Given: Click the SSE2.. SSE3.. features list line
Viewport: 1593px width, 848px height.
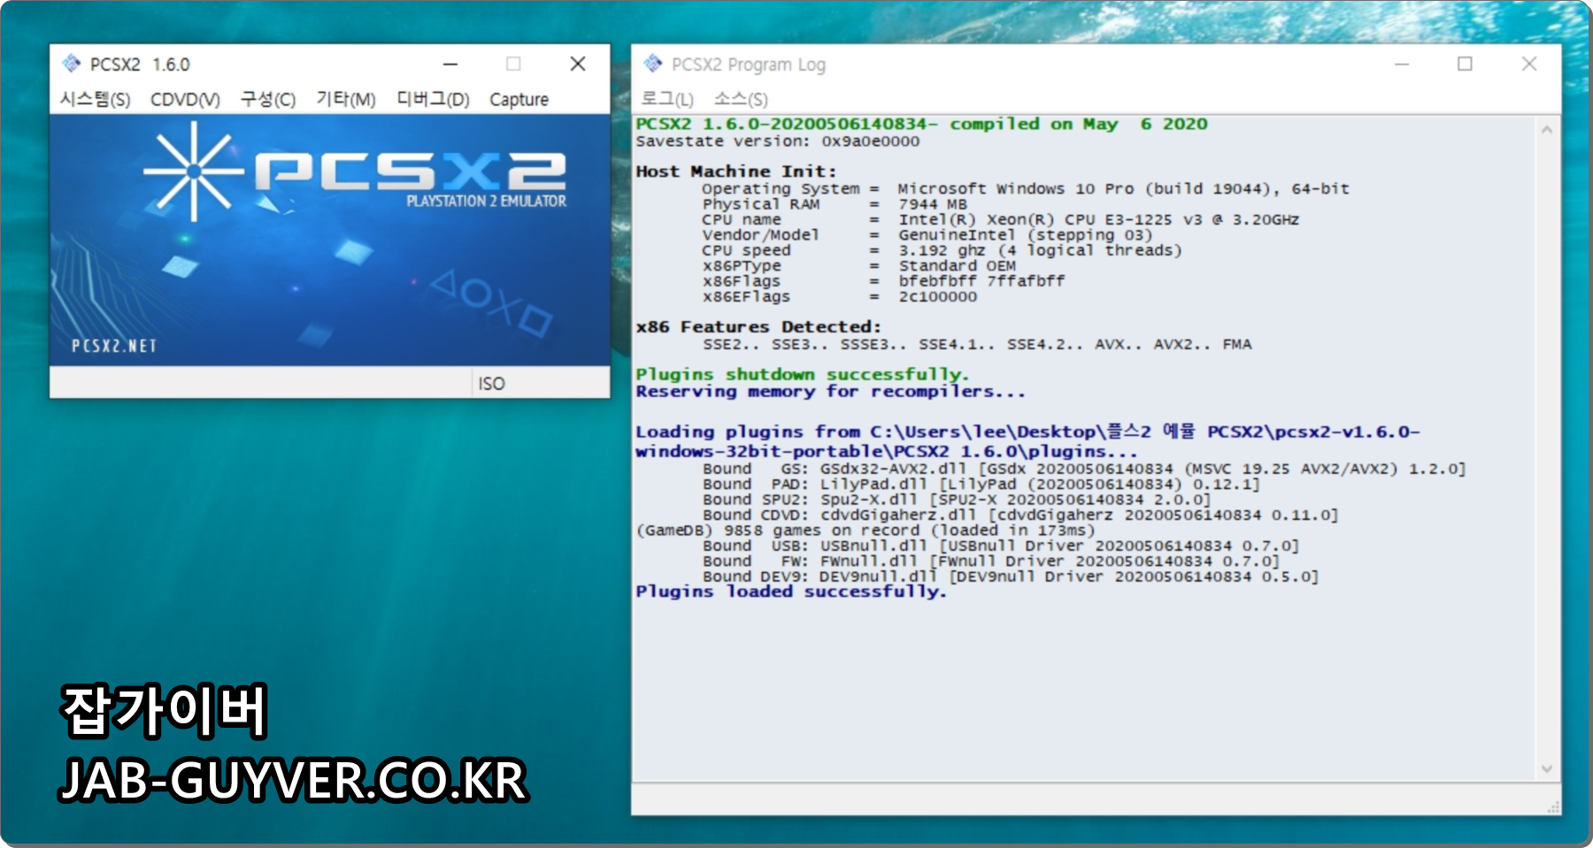Looking at the screenshot, I should 977,345.
